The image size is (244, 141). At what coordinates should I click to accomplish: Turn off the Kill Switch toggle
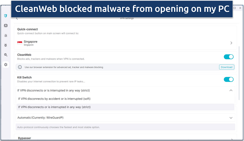click(x=229, y=79)
